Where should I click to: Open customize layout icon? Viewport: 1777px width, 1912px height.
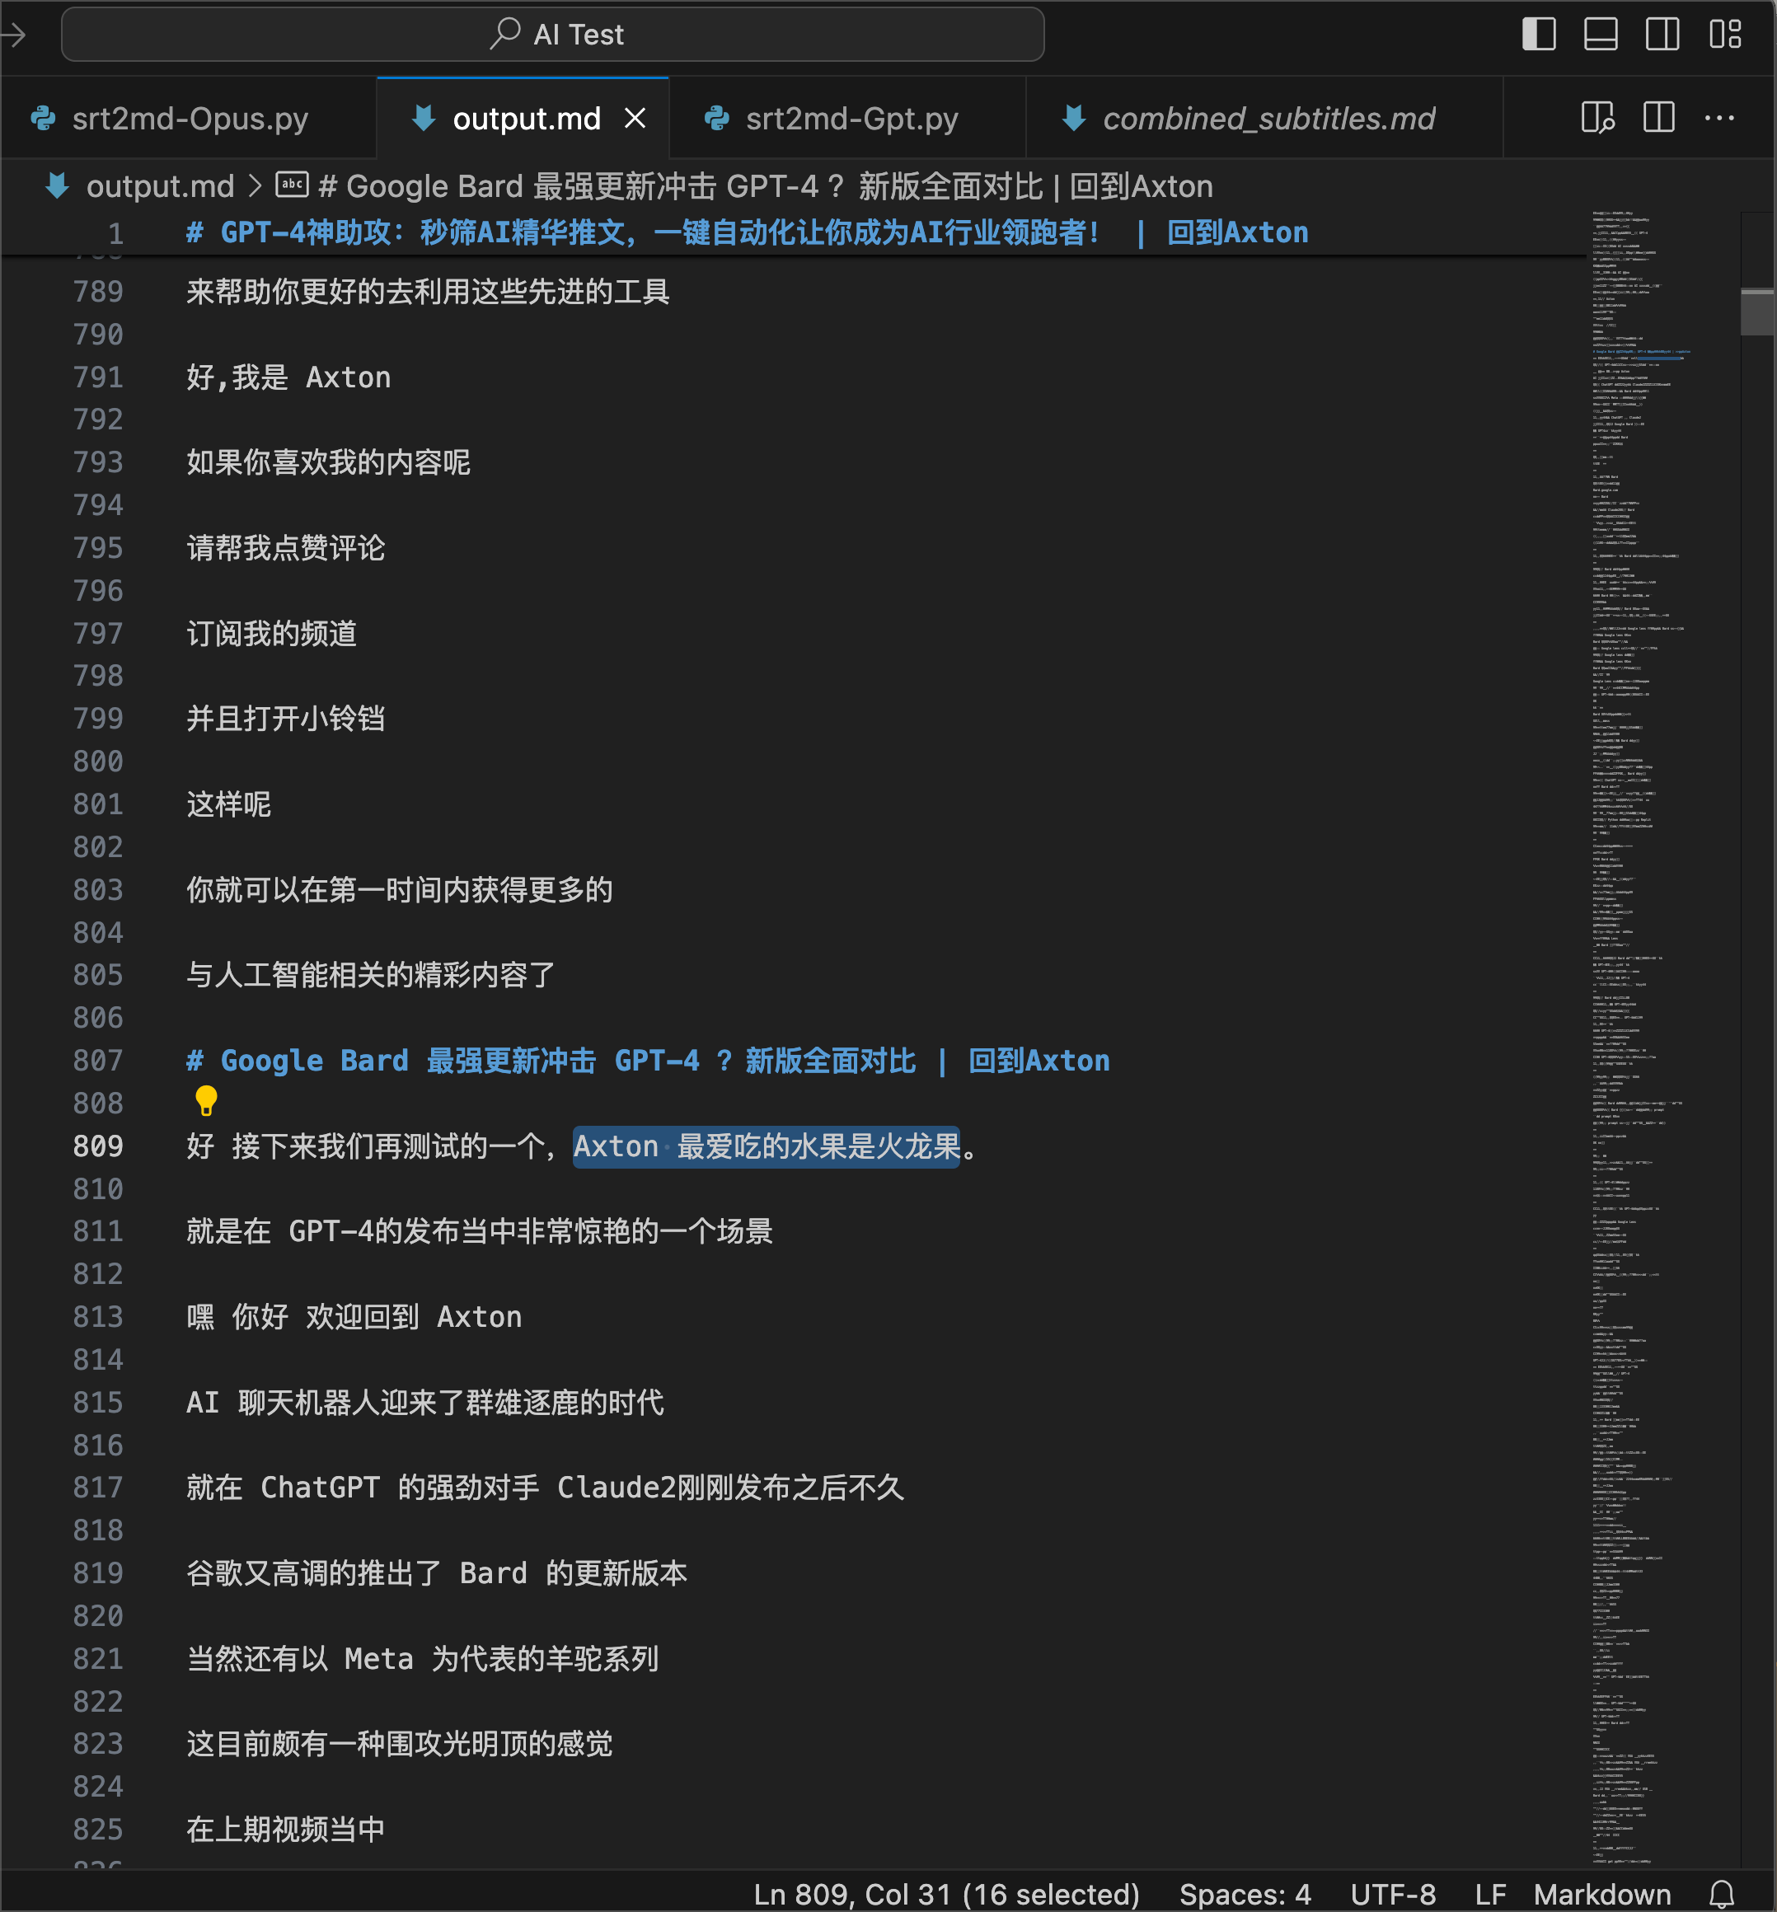(x=1725, y=34)
